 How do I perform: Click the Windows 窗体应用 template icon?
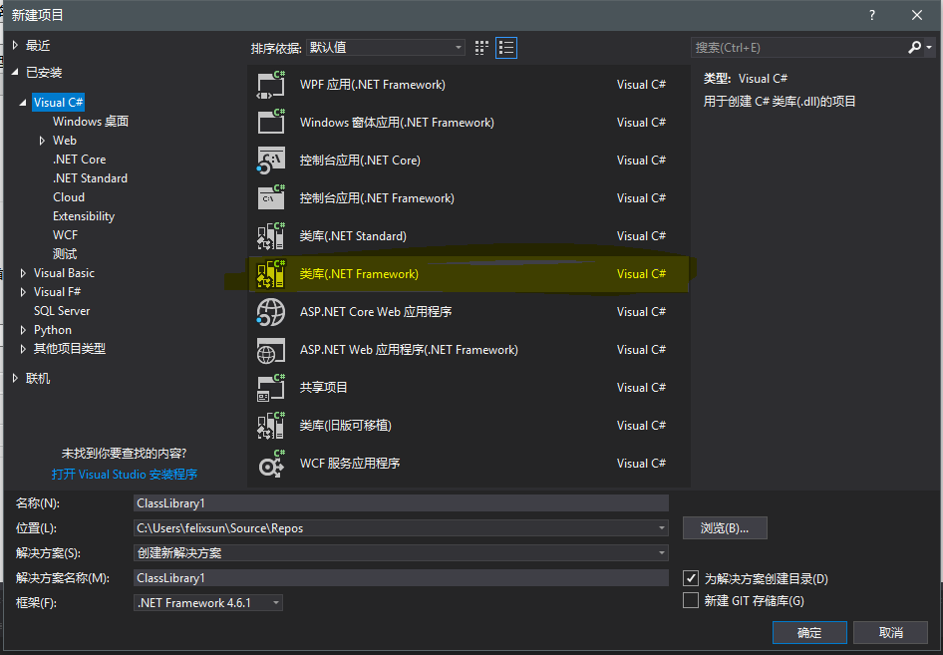[x=270, y=122]
